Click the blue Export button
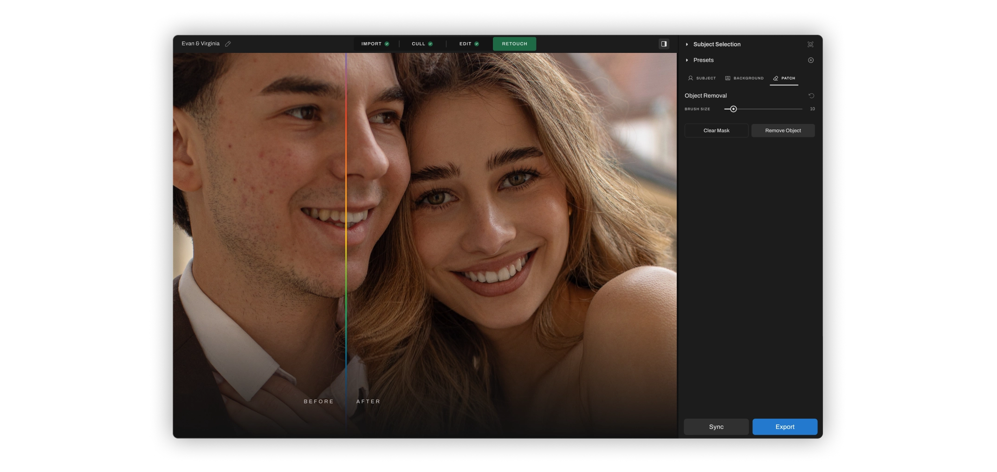The width and height of the screenshot is (997, 472). pos(784,427)
